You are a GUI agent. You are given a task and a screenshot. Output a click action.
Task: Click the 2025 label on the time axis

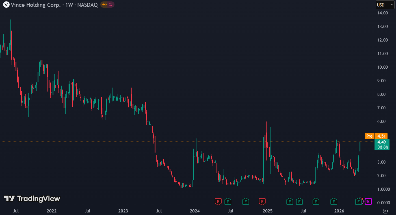click(x=267, y=211)
